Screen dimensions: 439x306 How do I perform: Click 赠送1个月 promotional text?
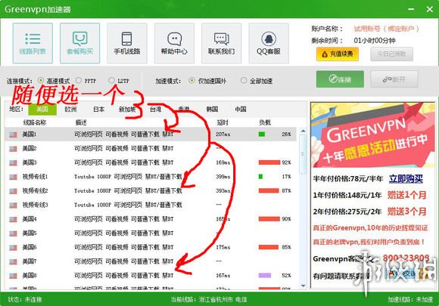[x=406, y=195]
